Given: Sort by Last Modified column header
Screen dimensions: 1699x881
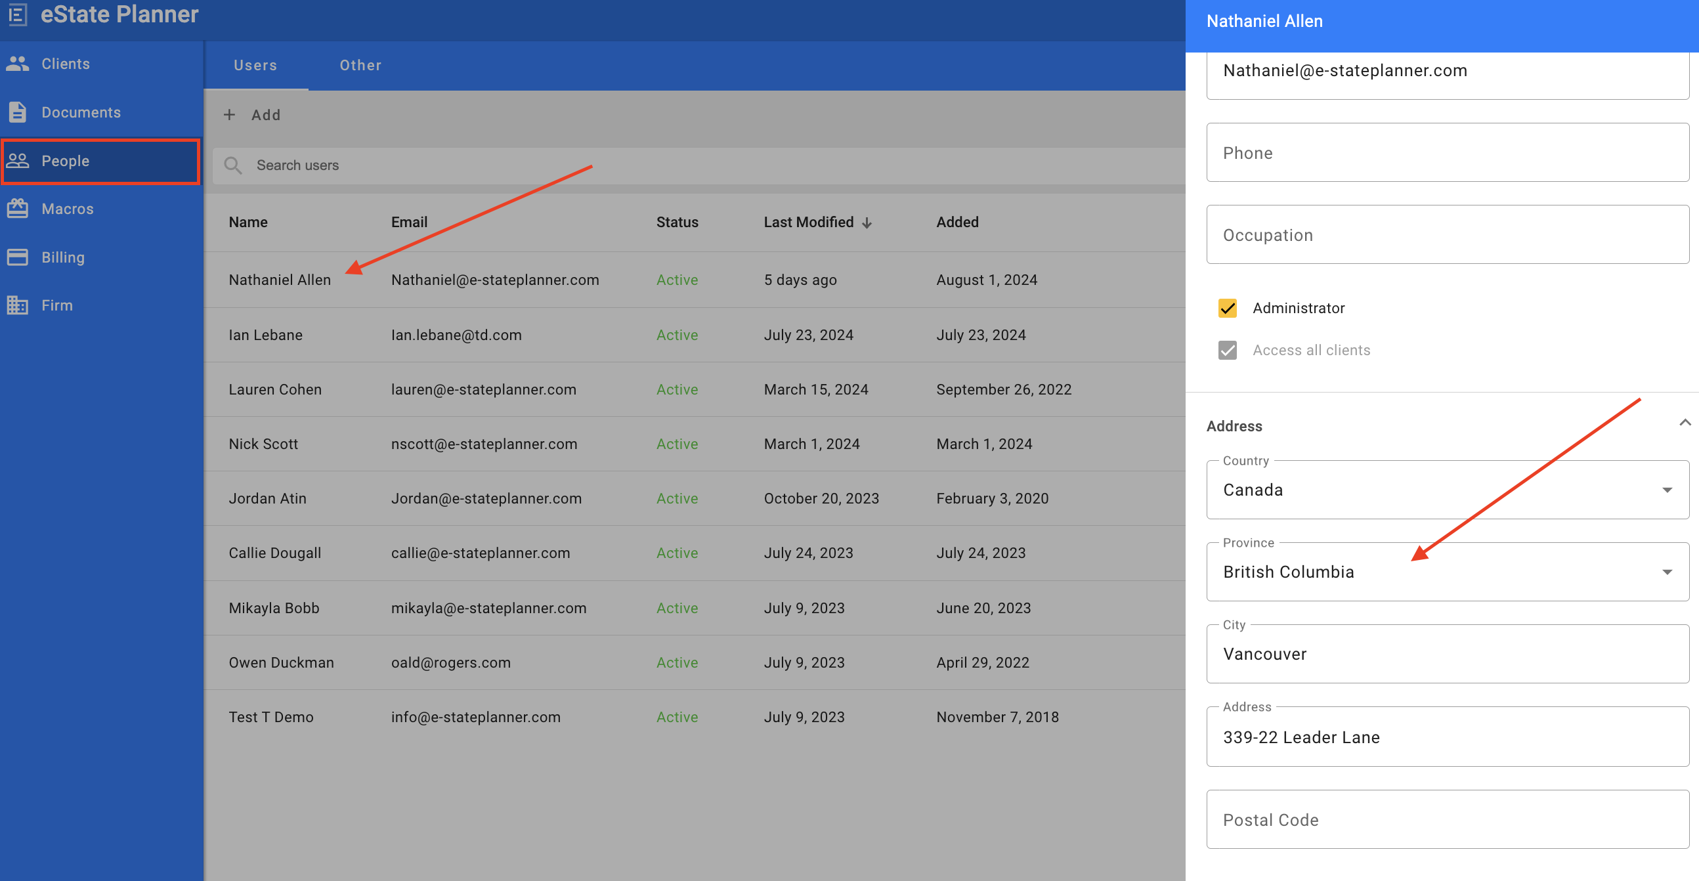Looking at the screenshot, I should 809,223.
